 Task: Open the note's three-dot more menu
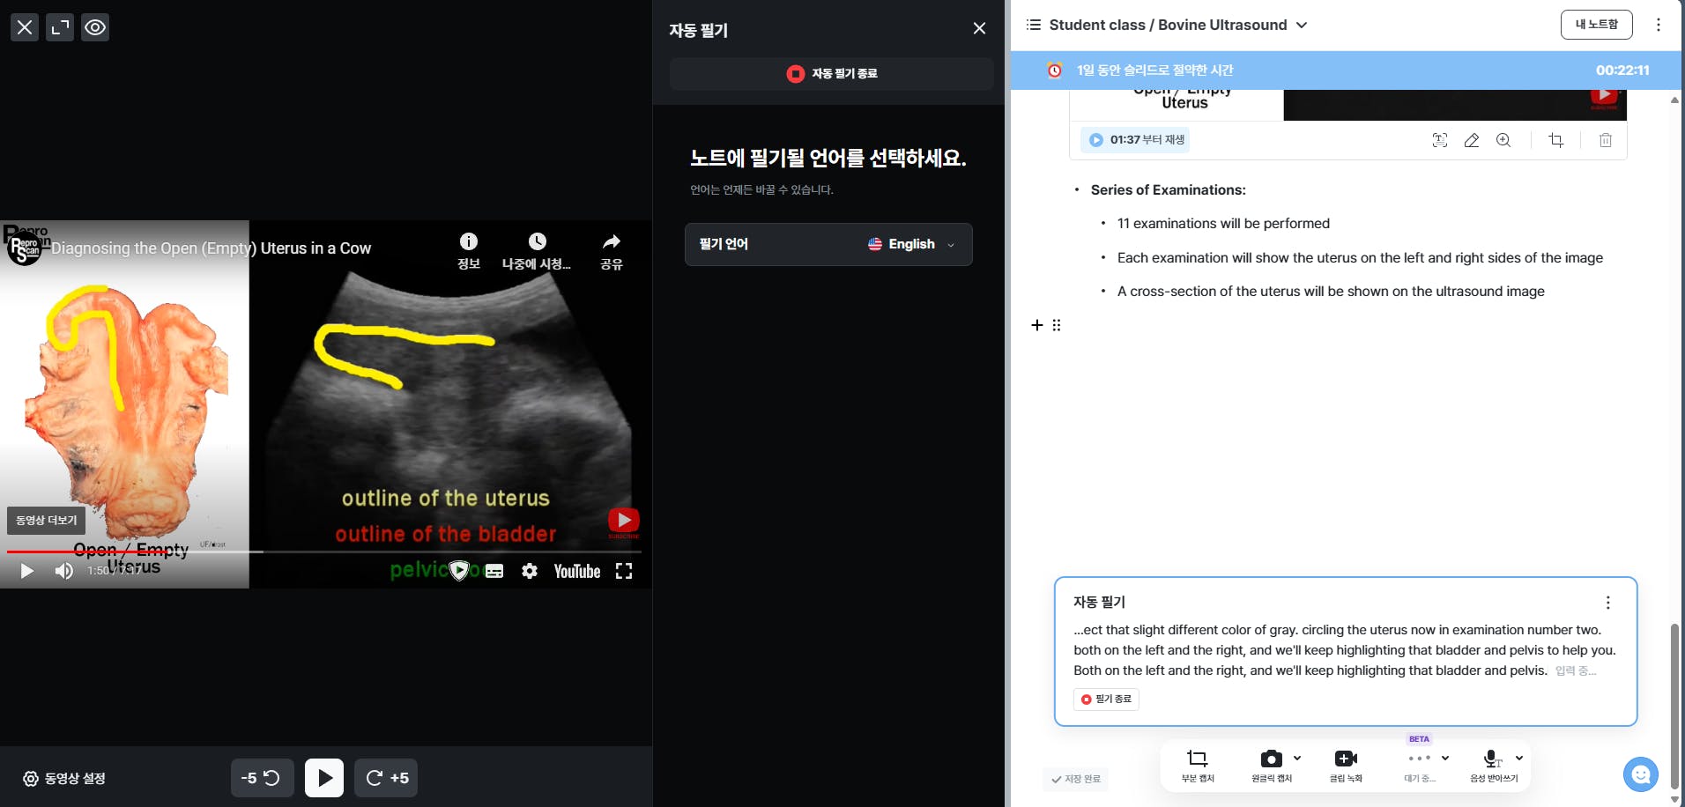tap(1659, 25)
